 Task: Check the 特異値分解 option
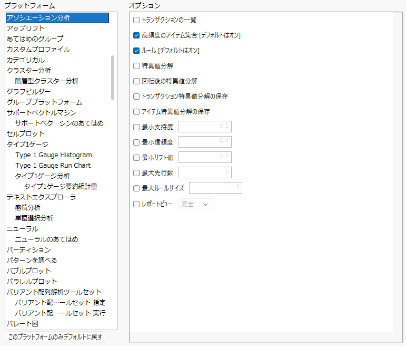(136, 66)
